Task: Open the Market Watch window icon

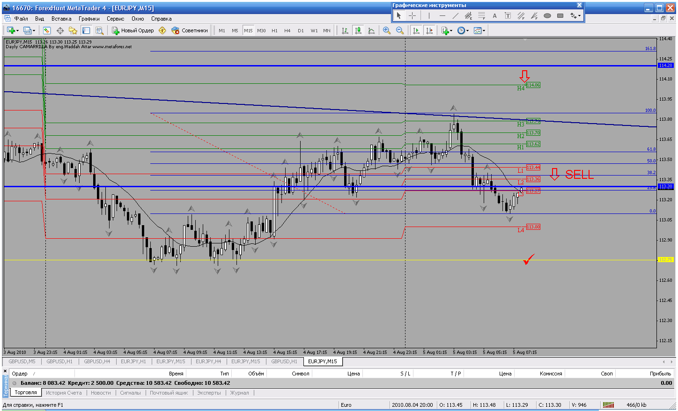Action: coord(47,30)
